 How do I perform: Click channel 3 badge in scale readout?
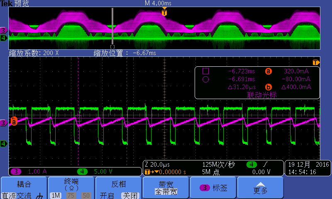click(16, 172)
